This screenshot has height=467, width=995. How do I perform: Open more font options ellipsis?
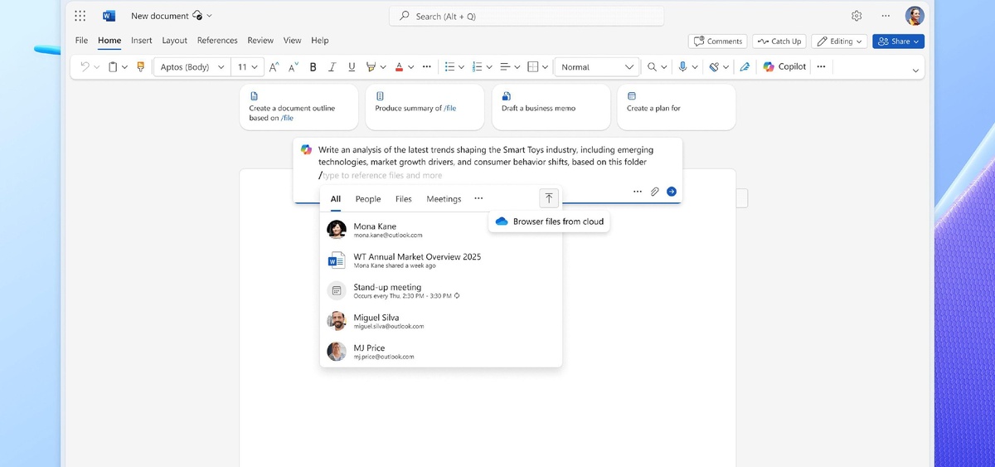[426, 67]
